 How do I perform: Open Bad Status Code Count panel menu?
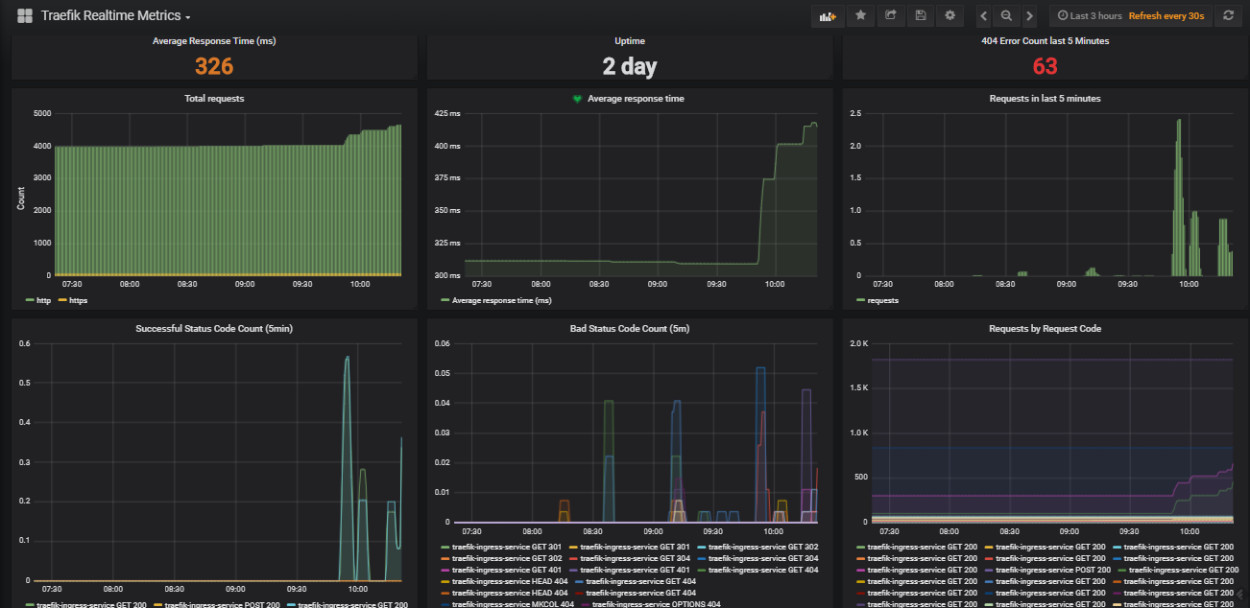[x=629, y=329]
